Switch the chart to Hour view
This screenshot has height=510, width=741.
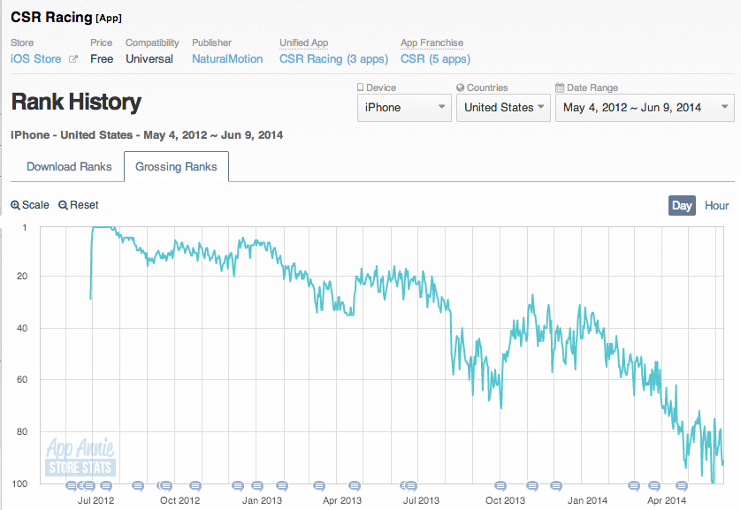point(716,205)
